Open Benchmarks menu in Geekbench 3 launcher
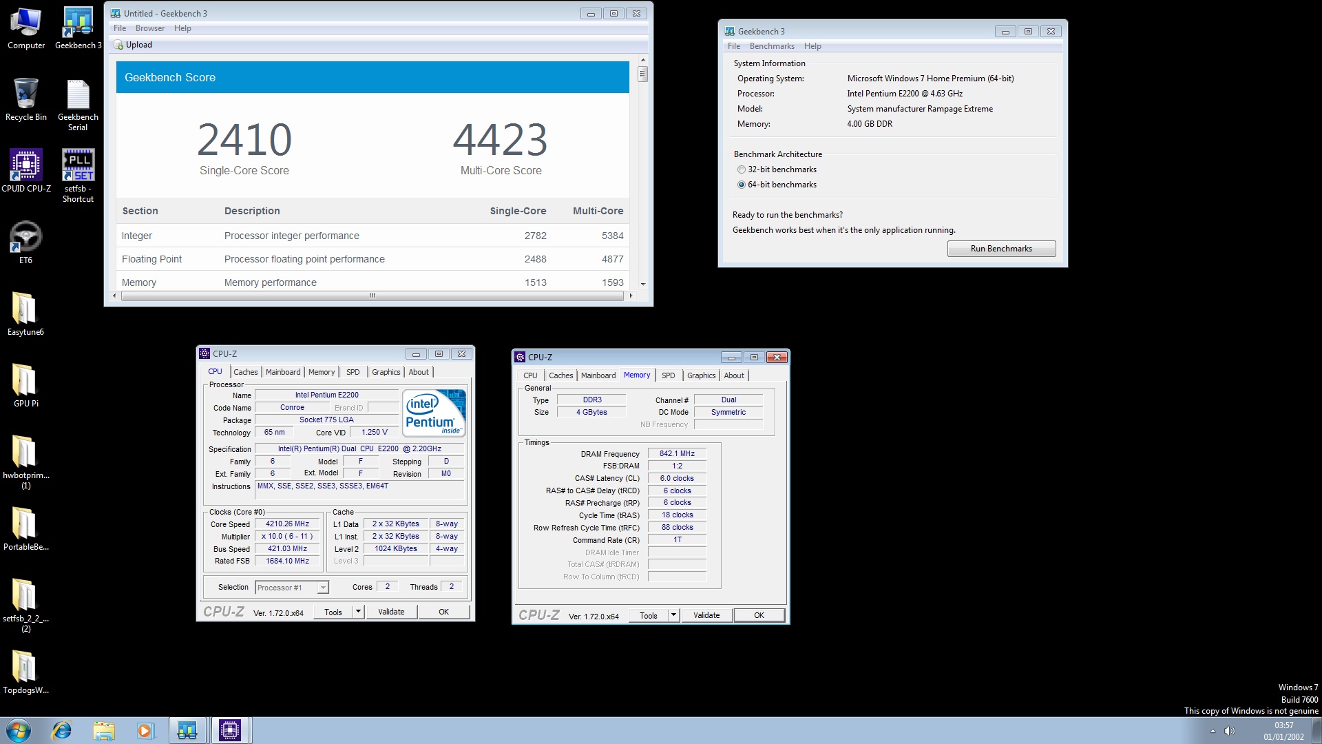Viewport: 1322px width, 744px height. [x=772, y=46]
